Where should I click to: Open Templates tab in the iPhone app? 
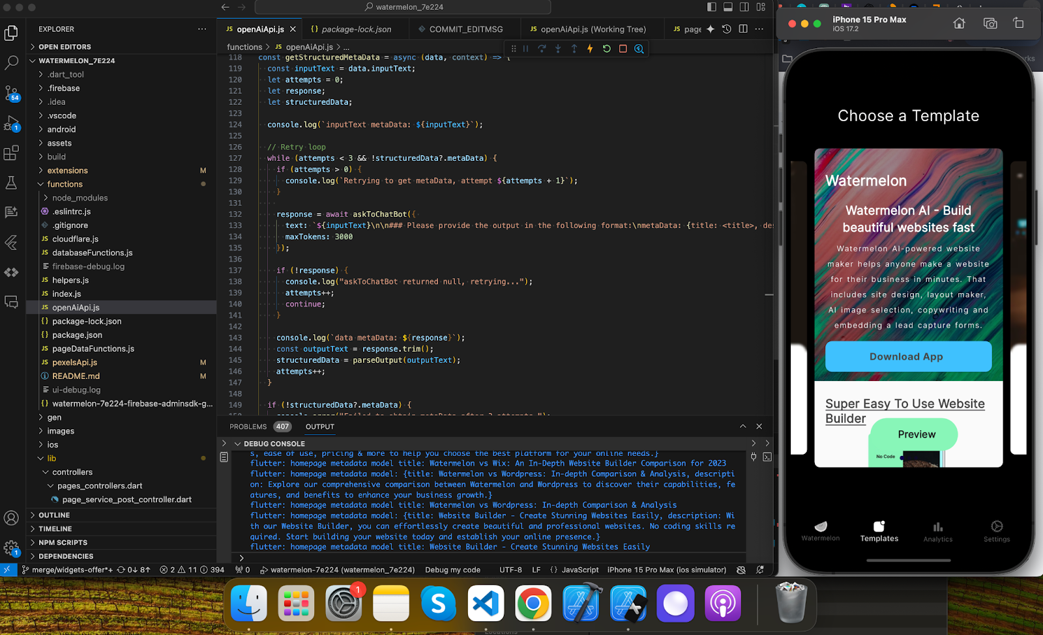[879, 531]
